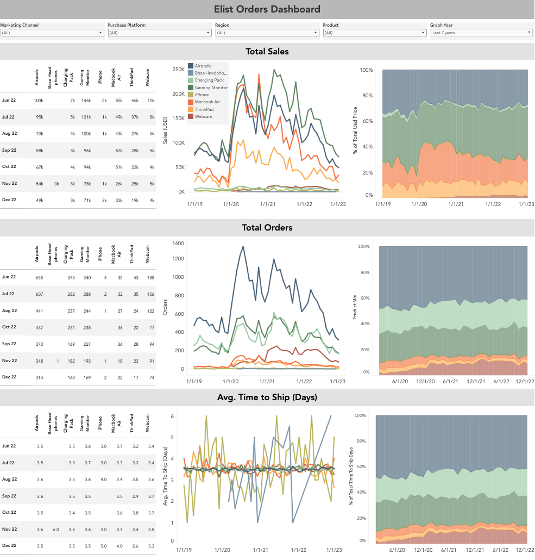Viewport: 535px width, 560px height.
Task: Click Nov 22 Airpods orders value 348
Action: [x=39, y=361]
